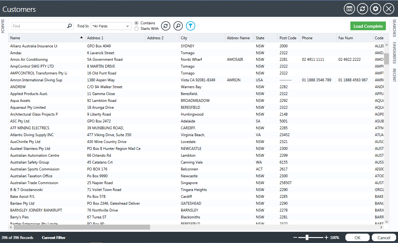Screen dimensions: 398x243
Task: Select BARNSLEY JOINERY BANKRUPT row
Action: coord(196,210)
